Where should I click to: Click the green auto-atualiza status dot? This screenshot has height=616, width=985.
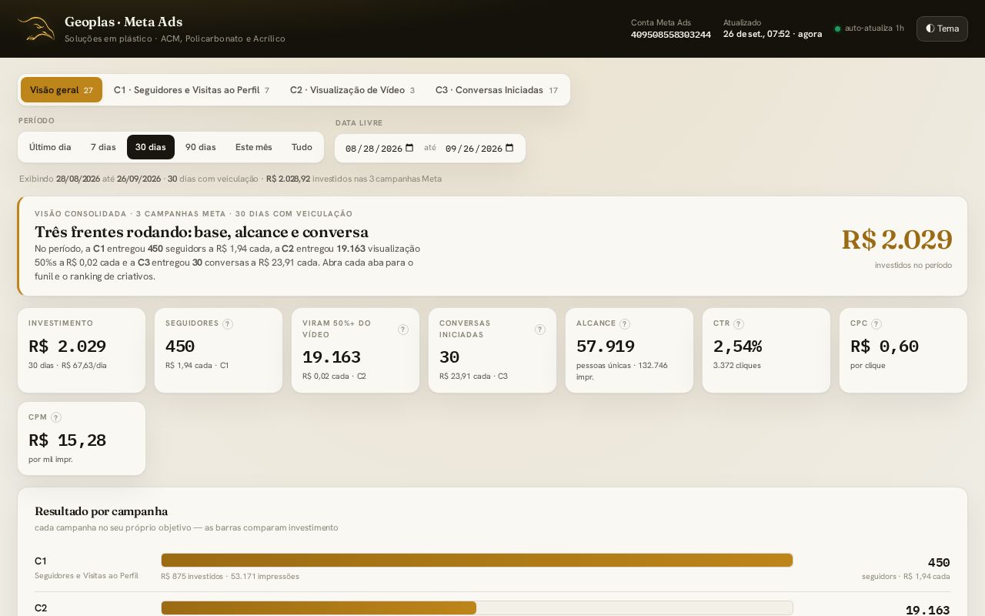pos(838,29)
